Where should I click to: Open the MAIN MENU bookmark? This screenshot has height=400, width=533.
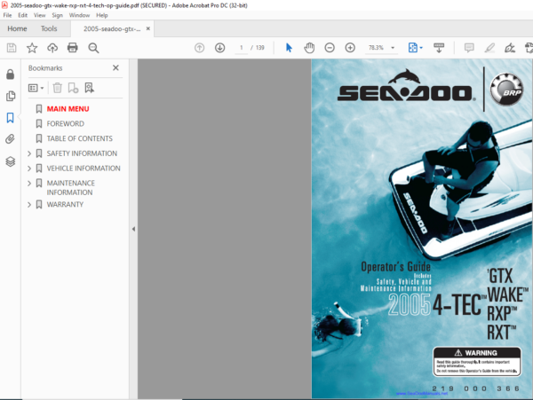pyautogui.click(x=68, y=109)
